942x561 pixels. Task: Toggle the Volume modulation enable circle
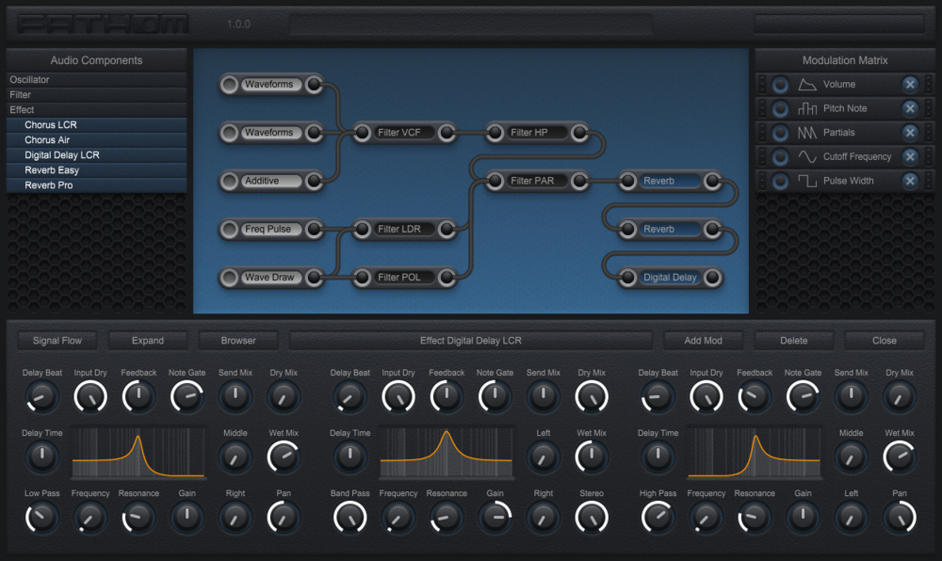coord(780,85)
